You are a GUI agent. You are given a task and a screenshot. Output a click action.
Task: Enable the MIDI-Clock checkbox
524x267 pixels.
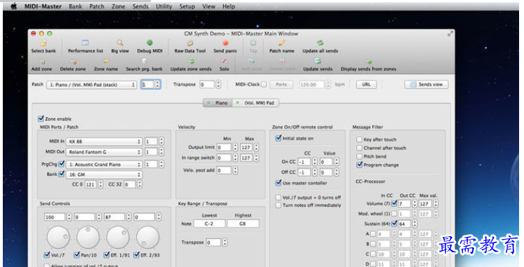(263, 85)
